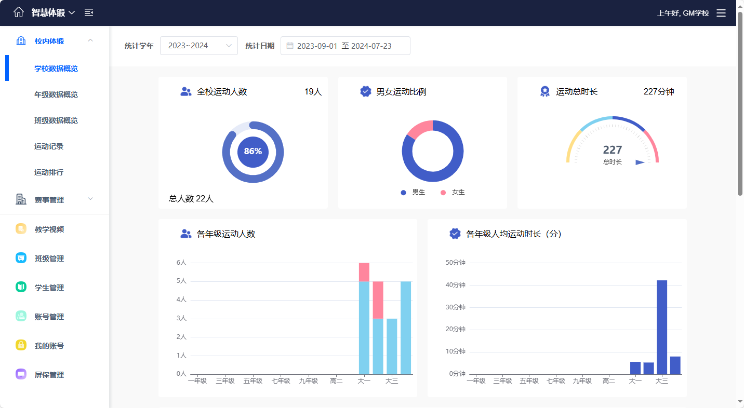Toggle the 女生 legend item
744x408 pixels.
tap(453, 192)
